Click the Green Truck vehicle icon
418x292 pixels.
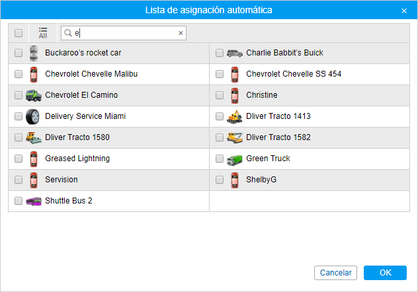[234, 159]
